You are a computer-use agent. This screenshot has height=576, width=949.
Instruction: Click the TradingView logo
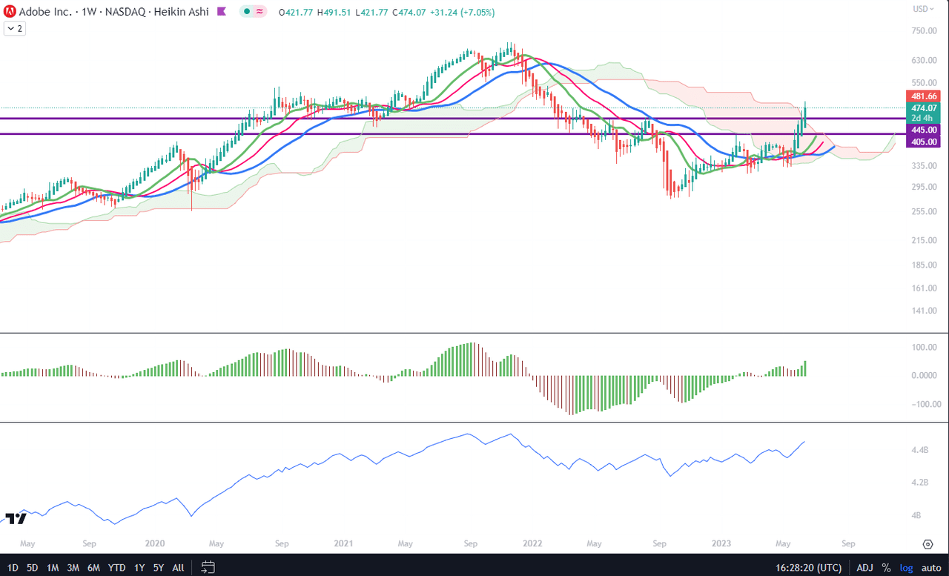point(16,518)
